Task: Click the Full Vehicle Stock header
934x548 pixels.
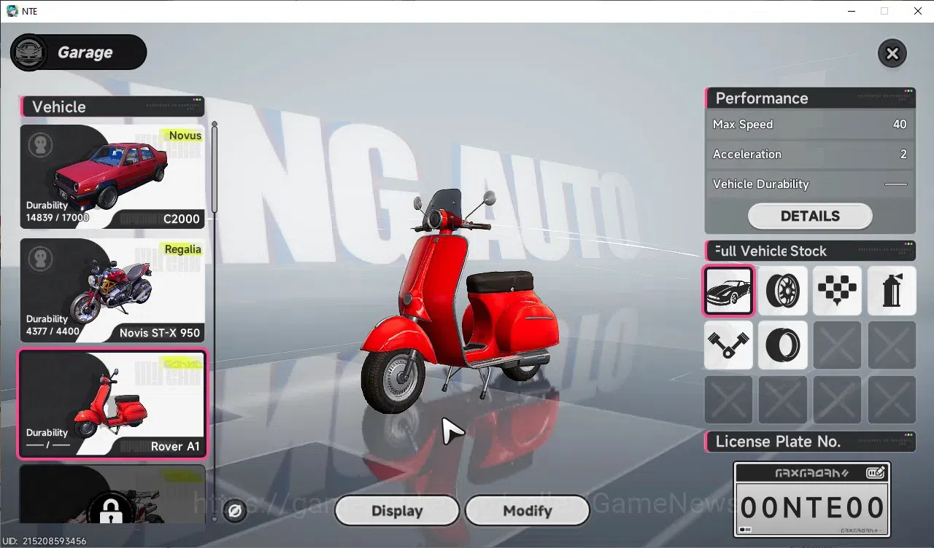Action: coord(810,251)
